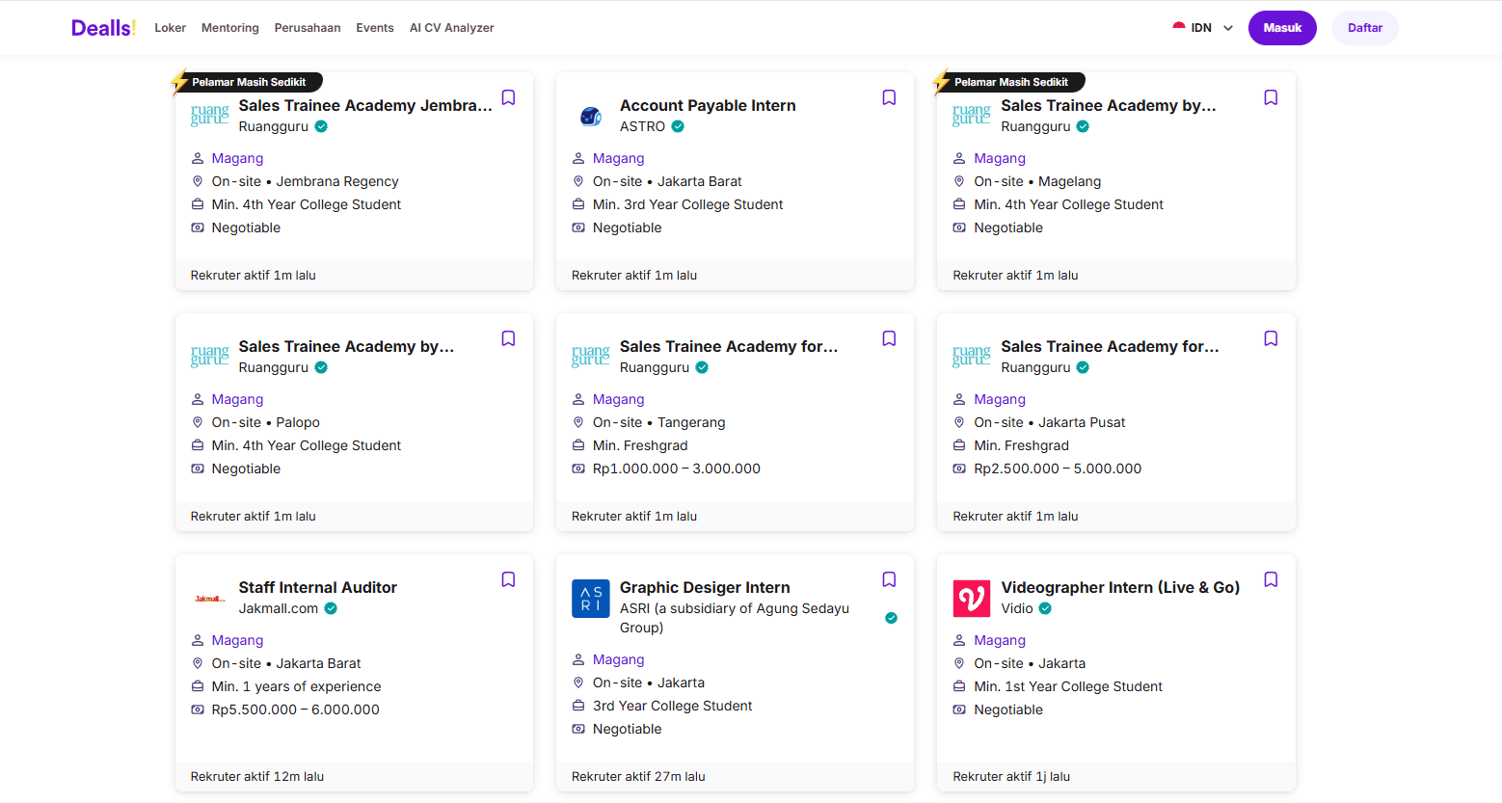Click 'Min. 1st Year College Student' text
The width and height of the screenshot is (1502, 803).
1068,686
